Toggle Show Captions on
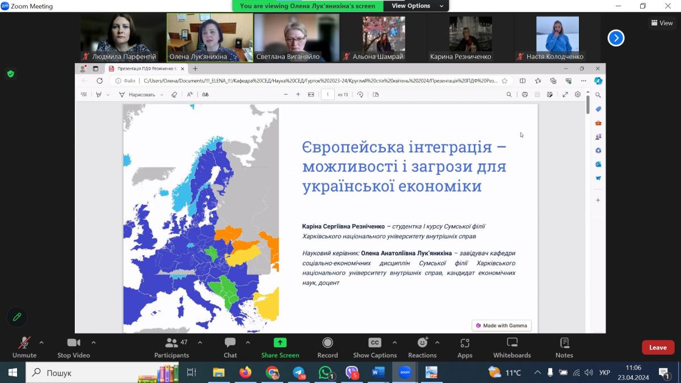 tap(375, 347)
